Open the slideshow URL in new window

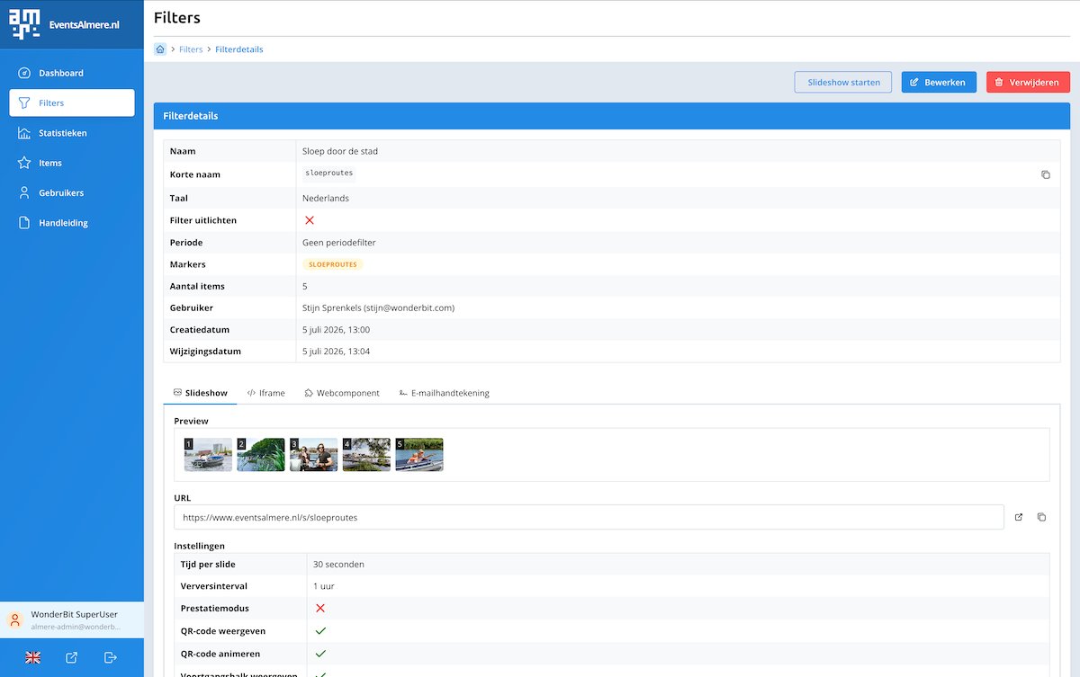(x=1019, y=517)
